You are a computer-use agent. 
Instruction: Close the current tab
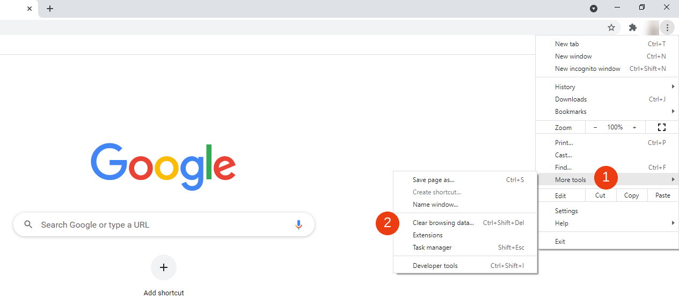tap(30, 9)
